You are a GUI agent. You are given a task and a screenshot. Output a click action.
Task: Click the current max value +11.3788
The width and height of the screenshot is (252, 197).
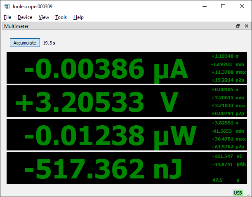[x=222, y=72]
